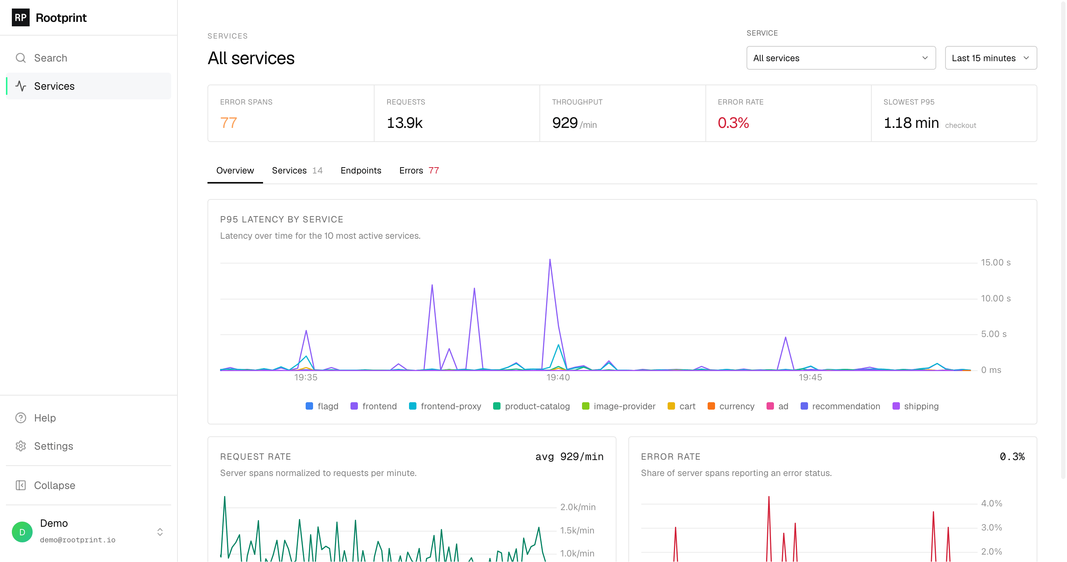Click the checkout label in Slowest P95
Viewport: 1067px width, 562px height.
(961, 126)
